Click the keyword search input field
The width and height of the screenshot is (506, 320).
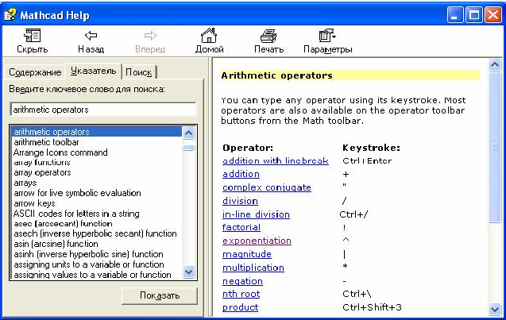coord(103,110)
